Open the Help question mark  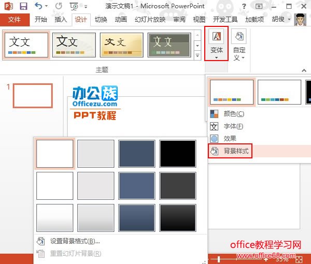244,6
